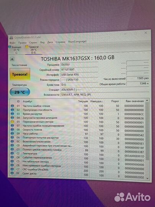This screenshot has width=155, height=207.
Task: Click the 29 °C temperature indicator
Action: click(20, 92)
